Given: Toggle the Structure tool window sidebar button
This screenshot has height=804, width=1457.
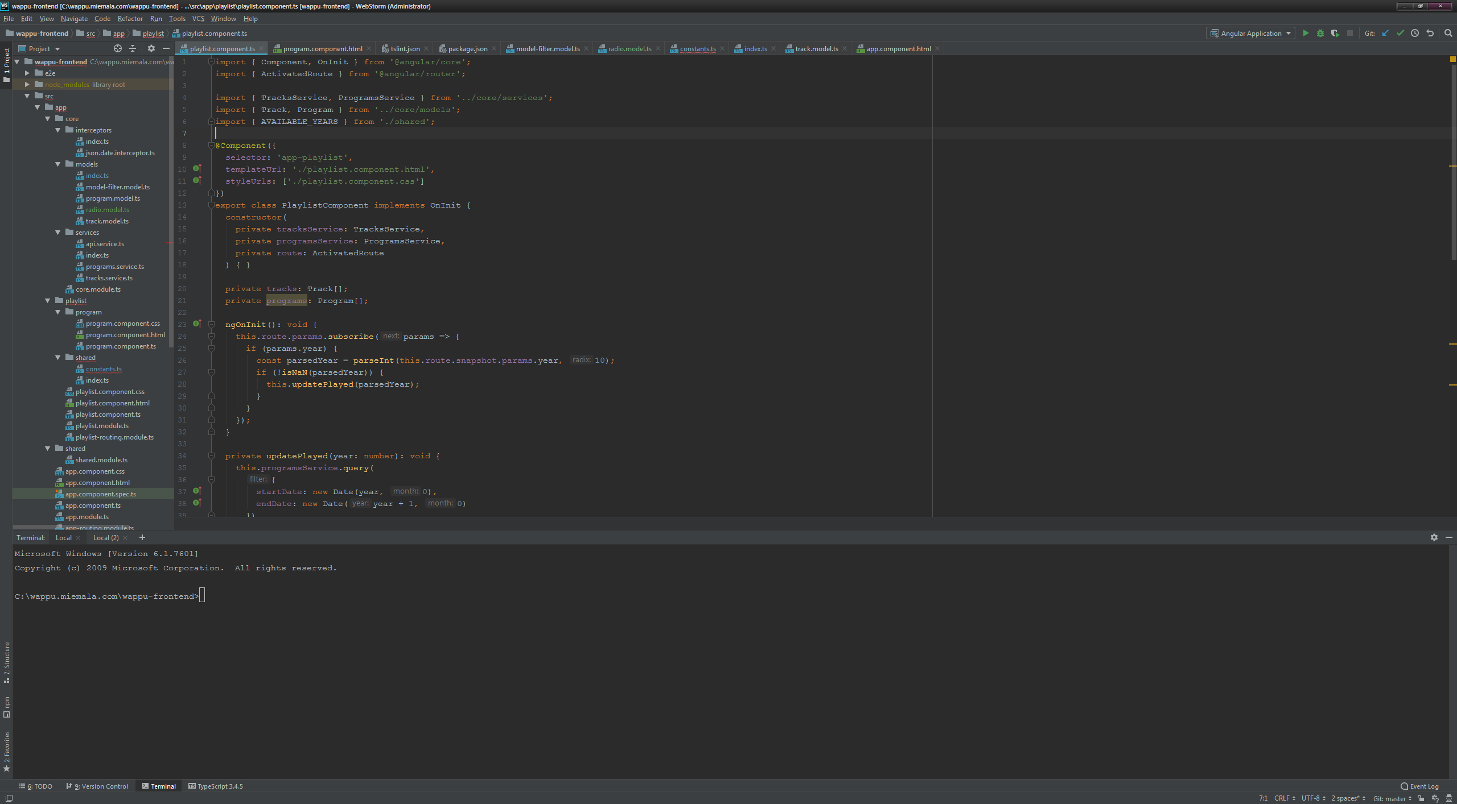Looking at the screenshot, I should (x=7, y=662).
